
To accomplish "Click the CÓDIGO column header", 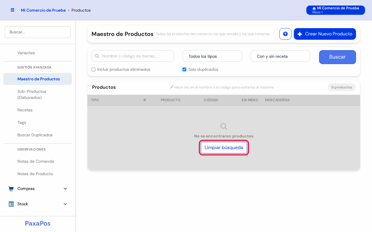I will coord(211,100).
